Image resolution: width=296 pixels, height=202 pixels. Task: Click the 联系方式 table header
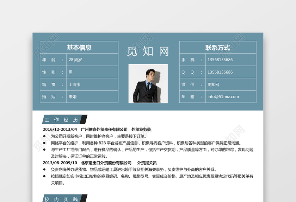coord(218,48)
